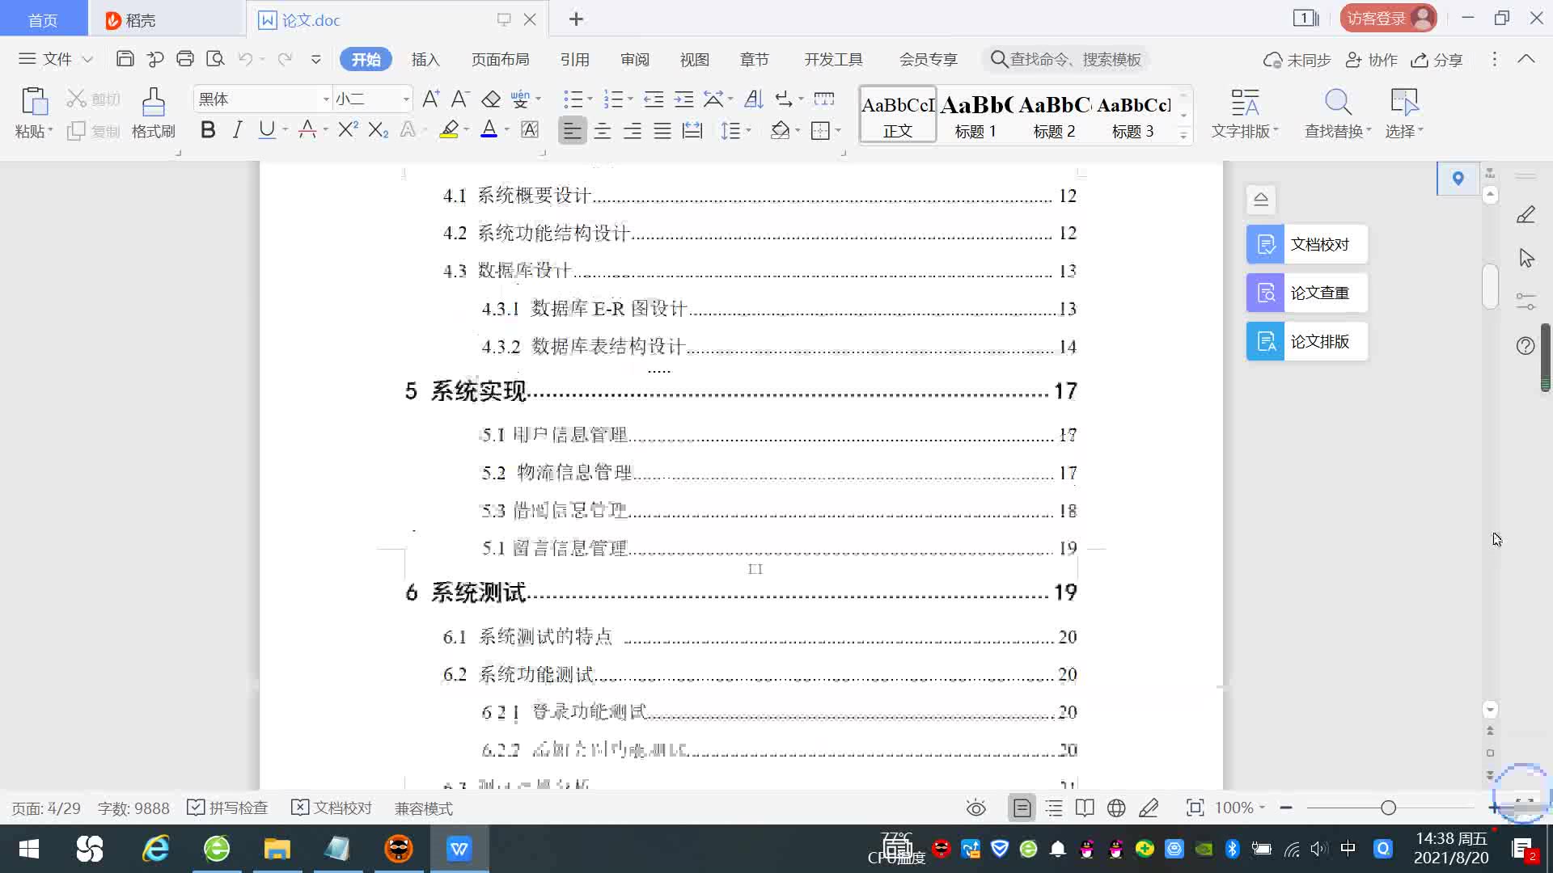This screenshot has width=1553, height=873.
Task: Expand the 100% zoom level dropdown
Action: point(1241,808)
